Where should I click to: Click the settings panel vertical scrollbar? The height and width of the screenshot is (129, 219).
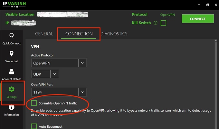tap(216, 85)
